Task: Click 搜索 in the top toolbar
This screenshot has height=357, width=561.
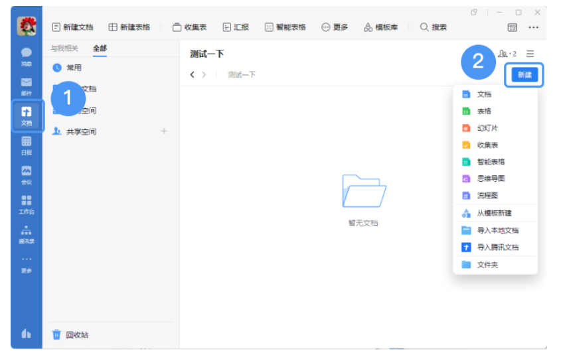Action: tap(433, 27)
